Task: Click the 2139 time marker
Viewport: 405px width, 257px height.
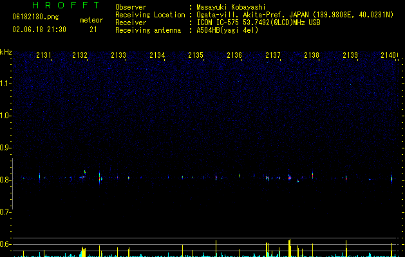Action: [x=350, y=55]
